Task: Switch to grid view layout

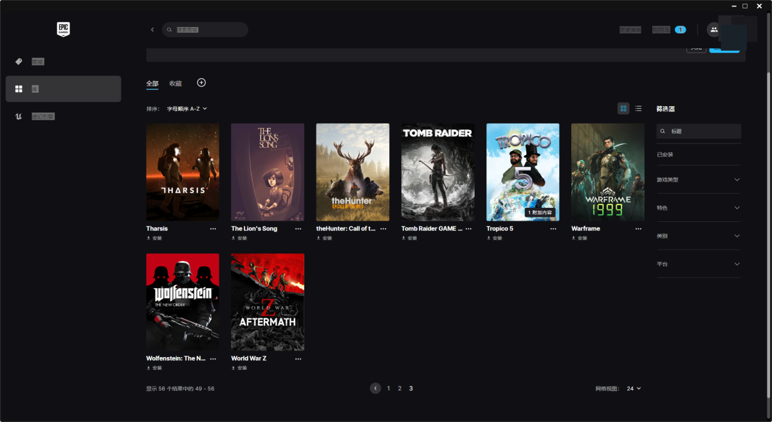Action: click(623, 109)
